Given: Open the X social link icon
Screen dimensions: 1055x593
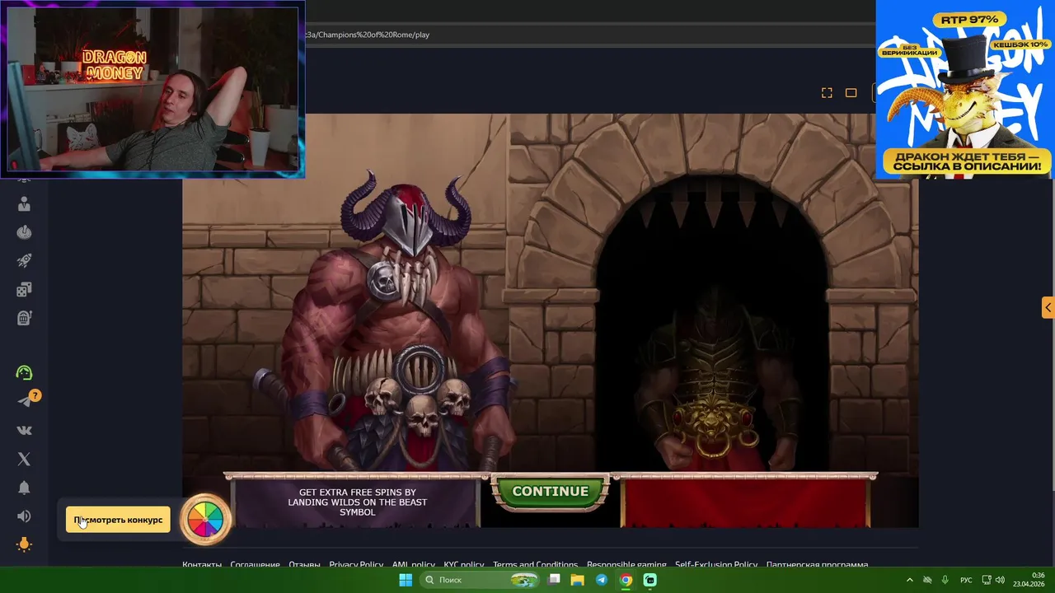Looking at the screenshot, I should coord(24,459).
